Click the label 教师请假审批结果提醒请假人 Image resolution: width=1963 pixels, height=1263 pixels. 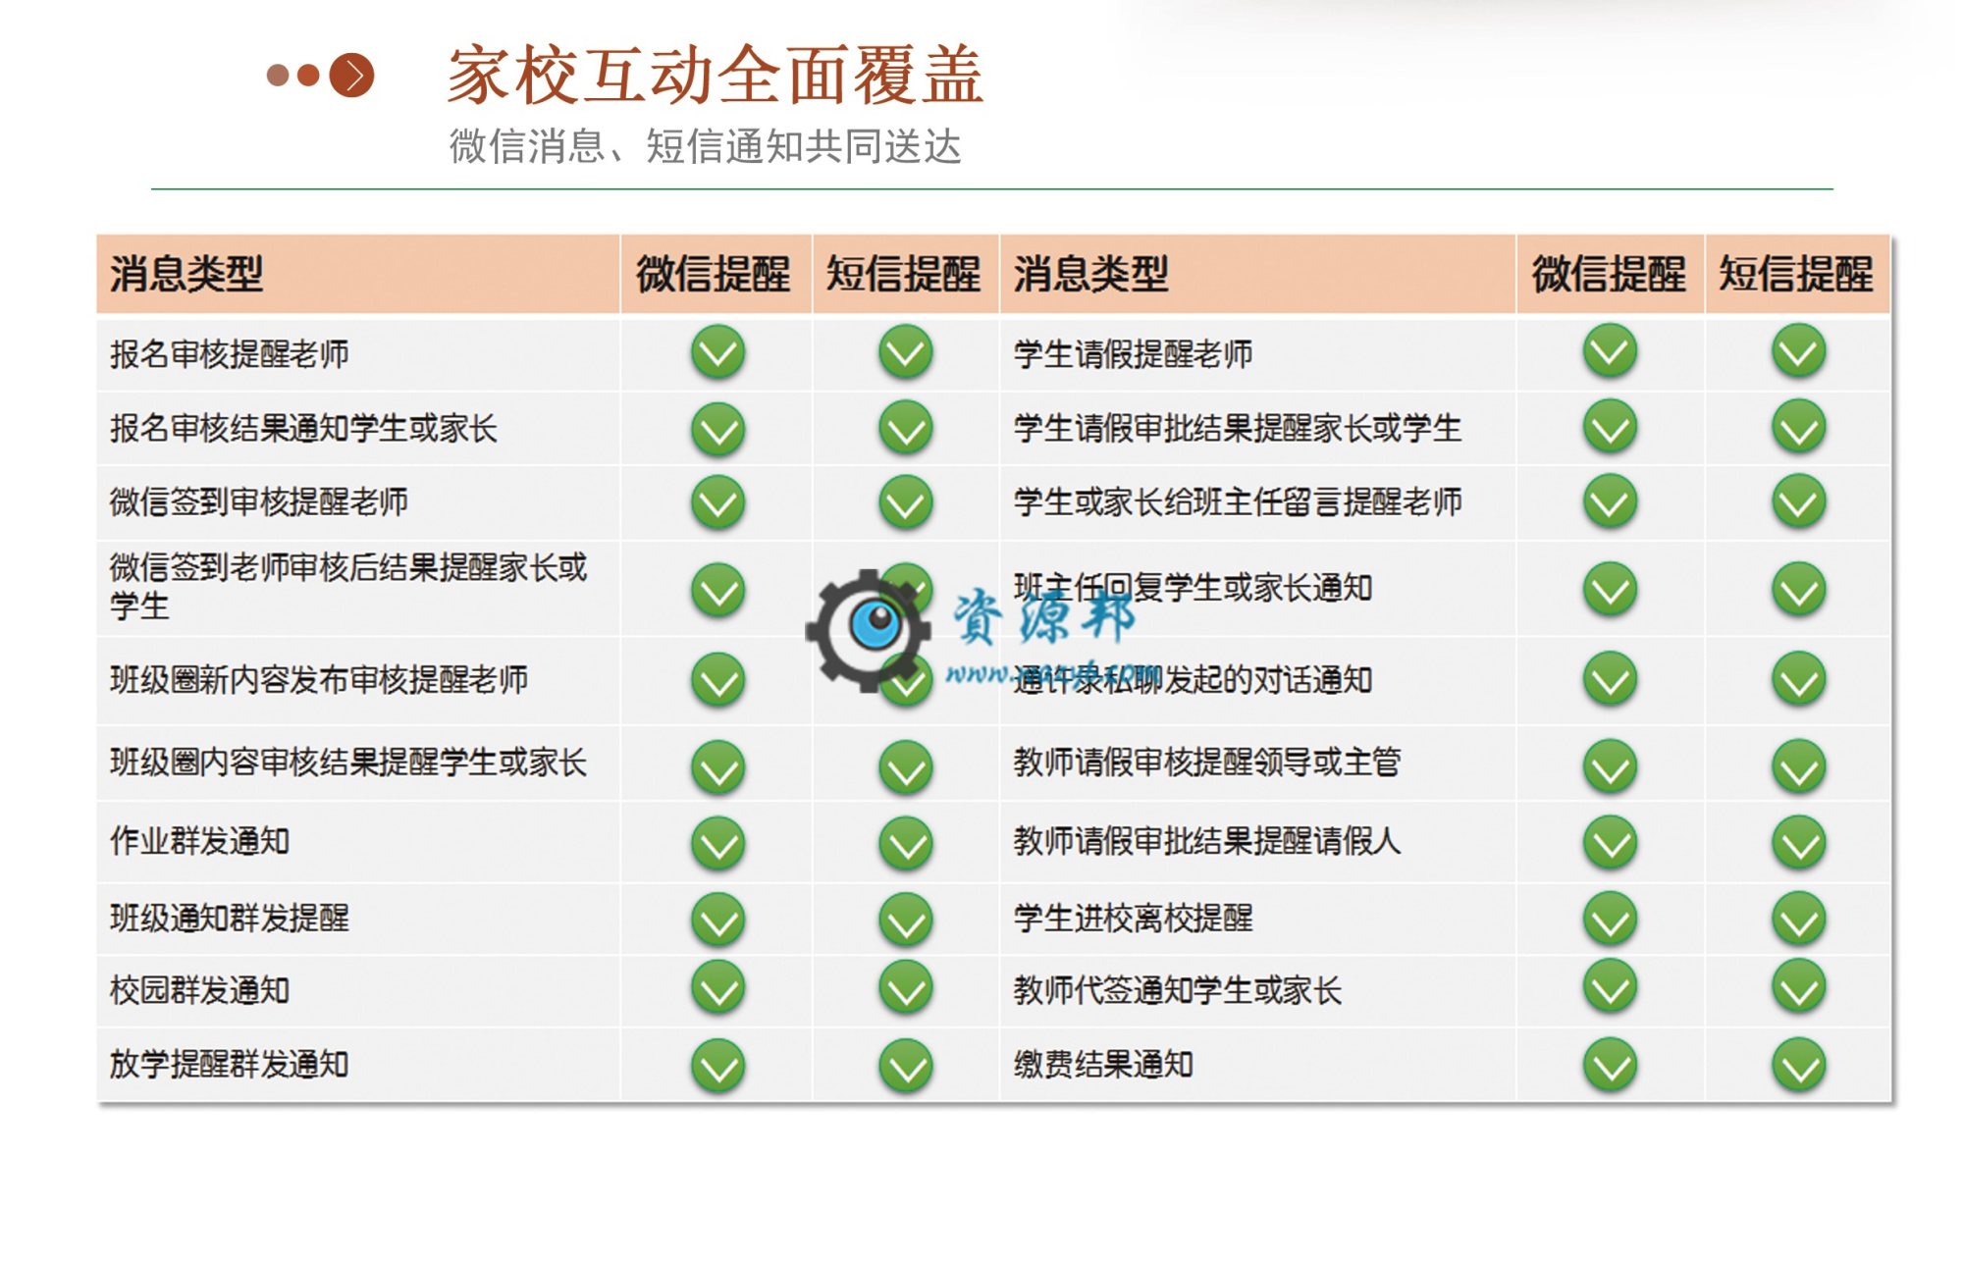pos(1207,841)
